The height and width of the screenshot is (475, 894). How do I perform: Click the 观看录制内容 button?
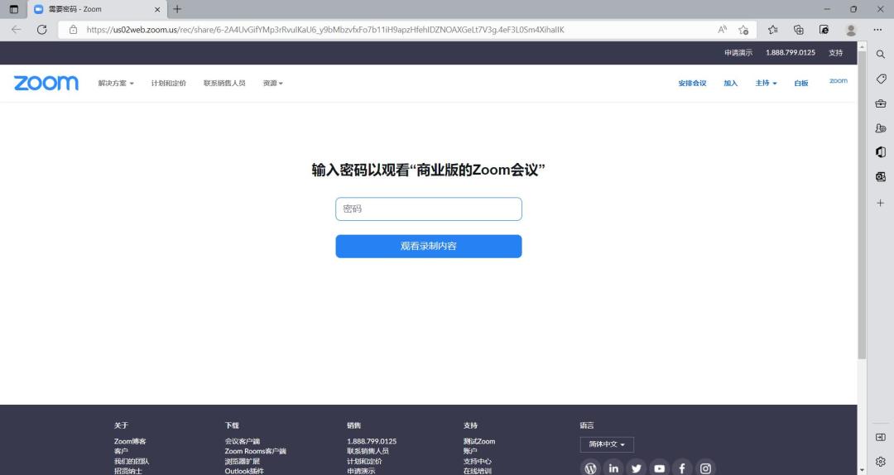coord(428,247)
